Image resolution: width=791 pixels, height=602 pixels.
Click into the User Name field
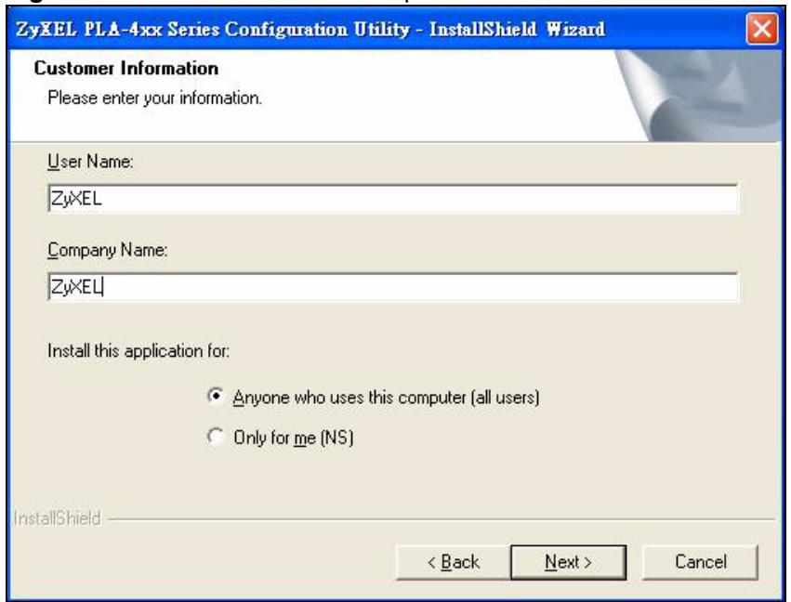(x=393, y=198)
